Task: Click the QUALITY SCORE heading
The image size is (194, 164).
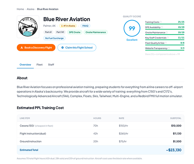Action: click(132, 16)
